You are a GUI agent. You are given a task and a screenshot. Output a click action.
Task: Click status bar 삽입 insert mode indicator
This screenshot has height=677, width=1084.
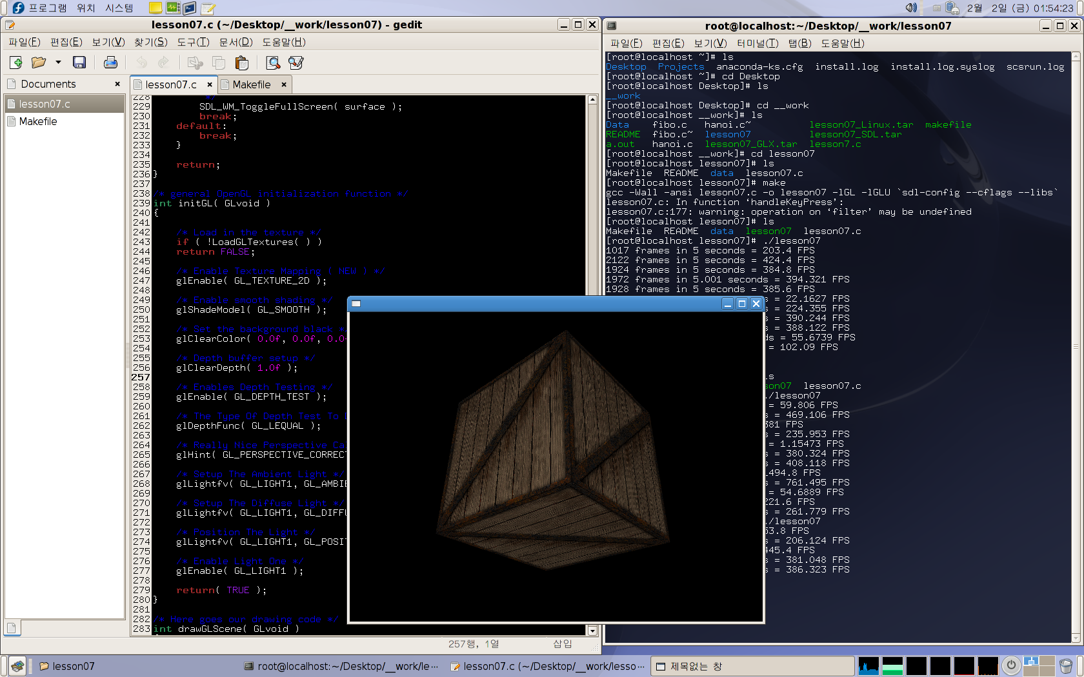(x=562, y=643)
